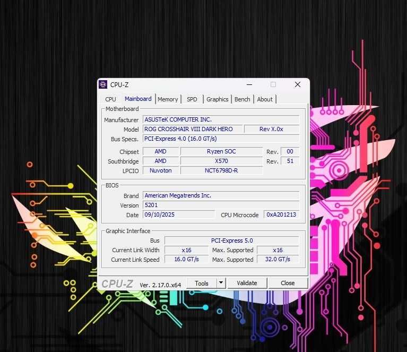Click the Close button at bottom
Image resolution: width=407 pixels, height=352 pixels.
288,283
